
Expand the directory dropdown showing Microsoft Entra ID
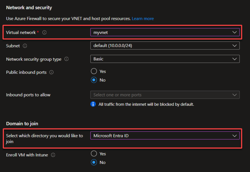(165, 136)
